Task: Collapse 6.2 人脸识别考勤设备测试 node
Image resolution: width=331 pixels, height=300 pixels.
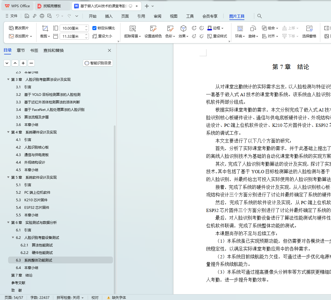Action: [x=13, y=237]
